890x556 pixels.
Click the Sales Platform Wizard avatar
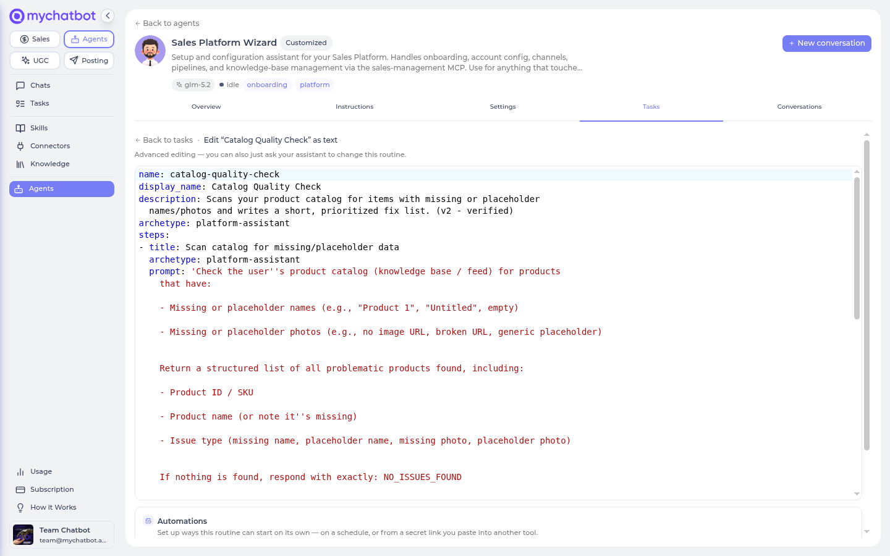pos(150,51)
